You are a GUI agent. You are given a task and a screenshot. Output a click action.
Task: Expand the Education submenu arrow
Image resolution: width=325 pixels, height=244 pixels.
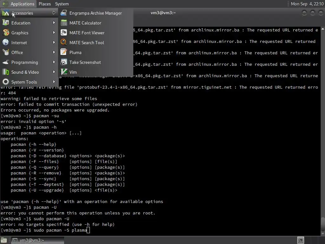(x=54, y=23)
